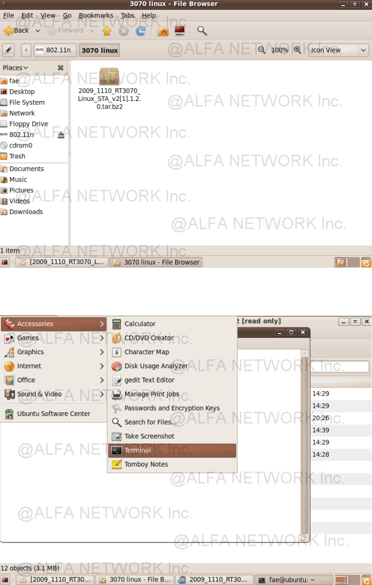Open the Bookmarks menu
This screenshot has height=585, width=372.
(96, 15)
